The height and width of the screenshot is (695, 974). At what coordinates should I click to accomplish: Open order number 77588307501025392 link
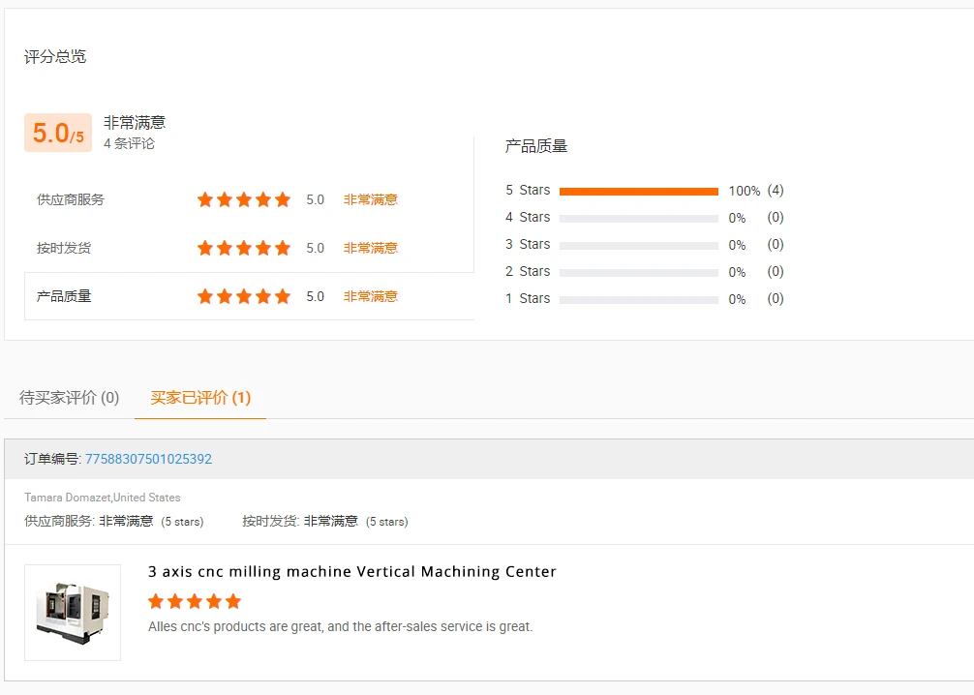pos(148,459)
